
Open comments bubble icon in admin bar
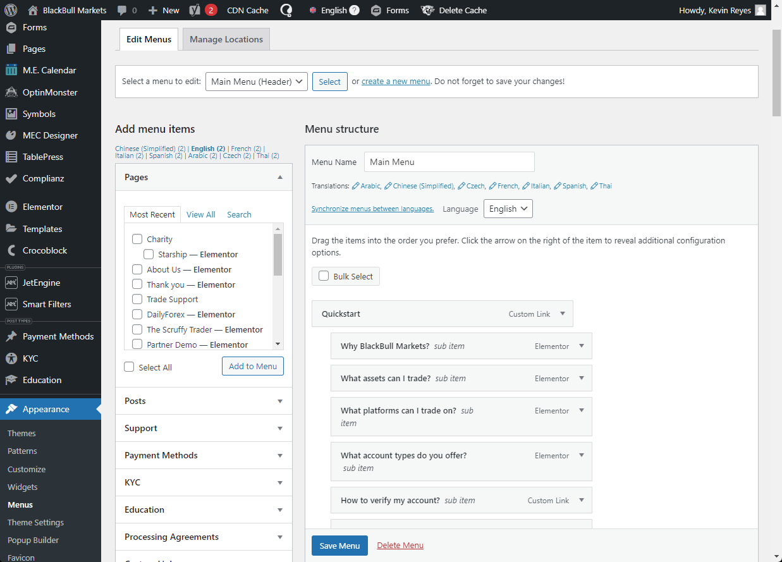[x=122, y=10]
